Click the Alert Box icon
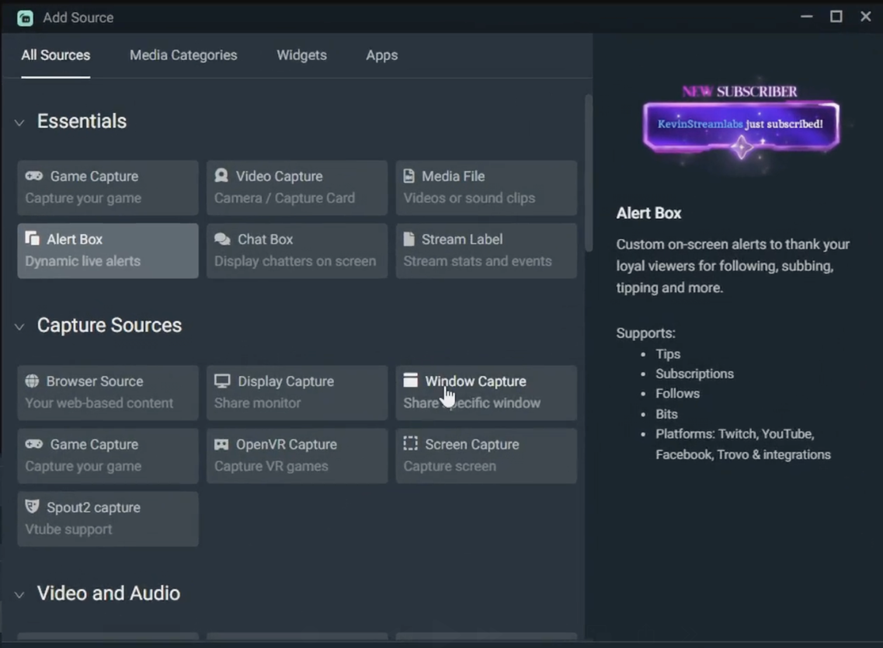 tap(32, 238)
